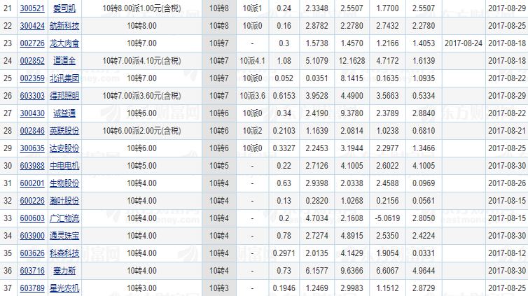Select value cell 0.6153

coord(284,96)
